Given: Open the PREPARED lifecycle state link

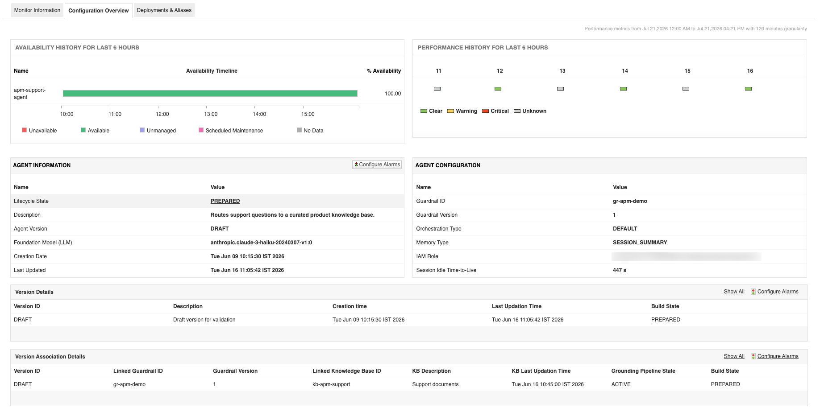Looking at the screenshot, I should coord(225,201).
